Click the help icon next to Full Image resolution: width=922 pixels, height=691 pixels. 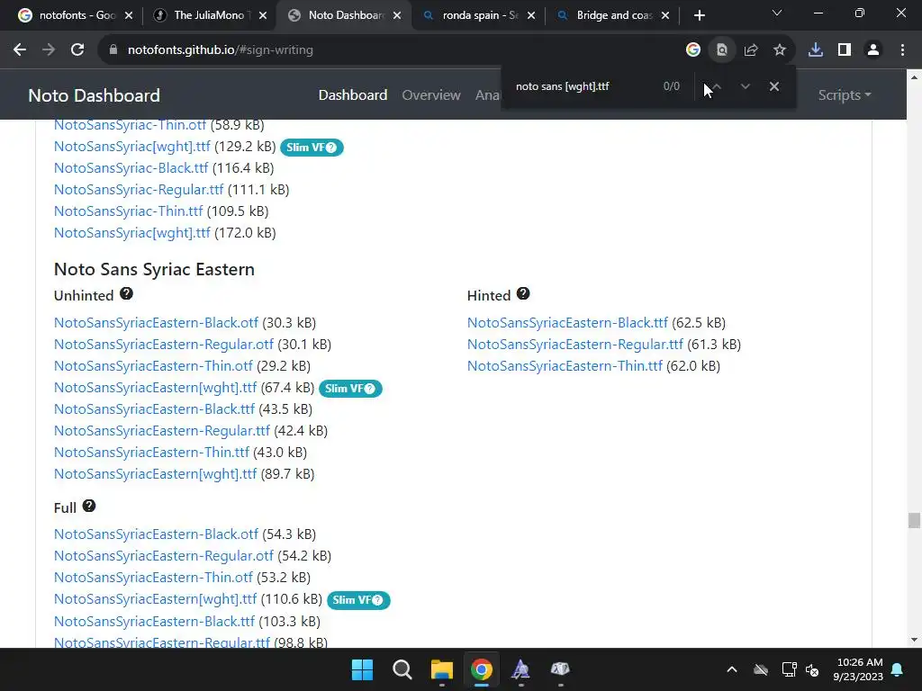[x=89, y=506]
